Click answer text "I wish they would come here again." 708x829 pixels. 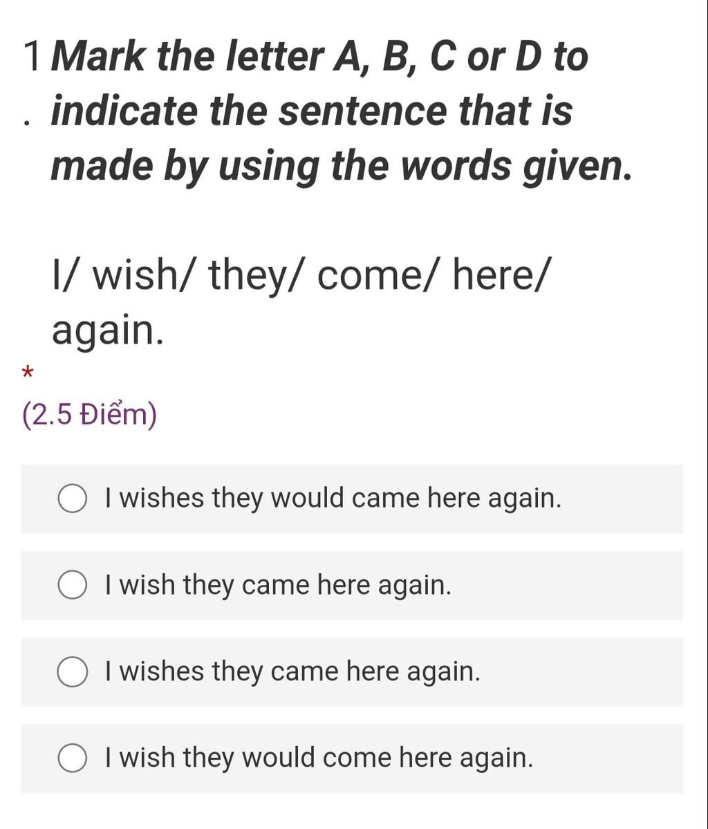319,758
